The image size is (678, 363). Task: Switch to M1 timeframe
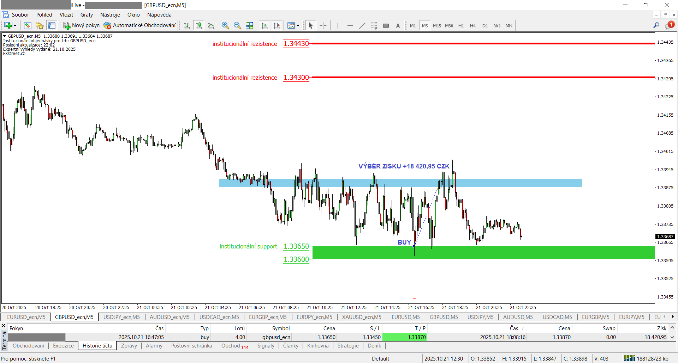tap(413, 26)
